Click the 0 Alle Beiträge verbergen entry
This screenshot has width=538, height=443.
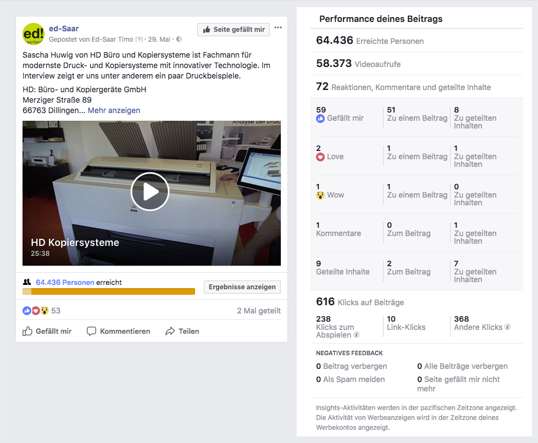462,366
